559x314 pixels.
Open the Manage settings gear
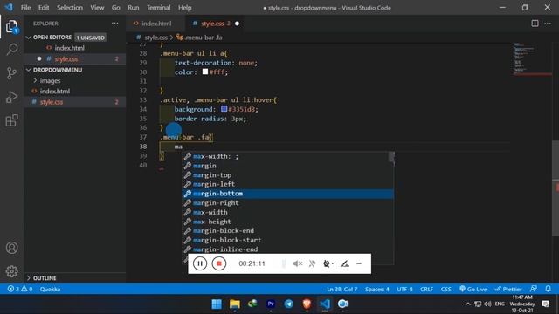11,271
